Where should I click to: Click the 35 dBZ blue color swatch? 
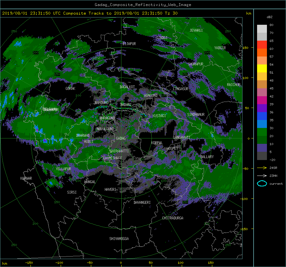click(x=262, y=116)
